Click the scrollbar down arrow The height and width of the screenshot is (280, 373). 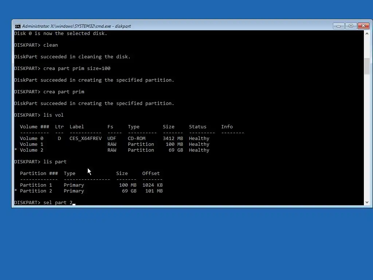[367, 202]
